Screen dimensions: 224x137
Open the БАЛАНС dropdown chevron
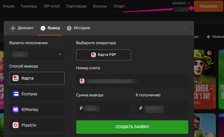[x=188, y=3]
